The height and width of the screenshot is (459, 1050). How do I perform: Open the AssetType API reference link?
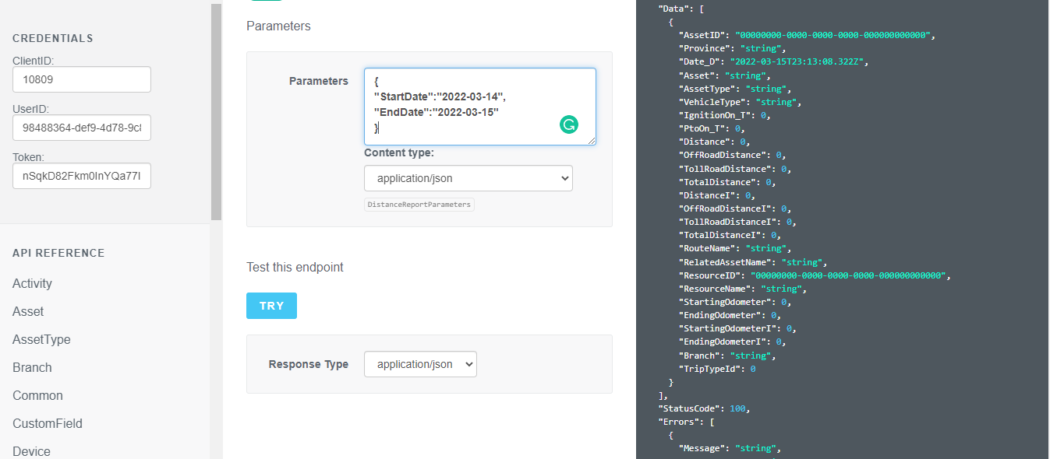(41, 339)
